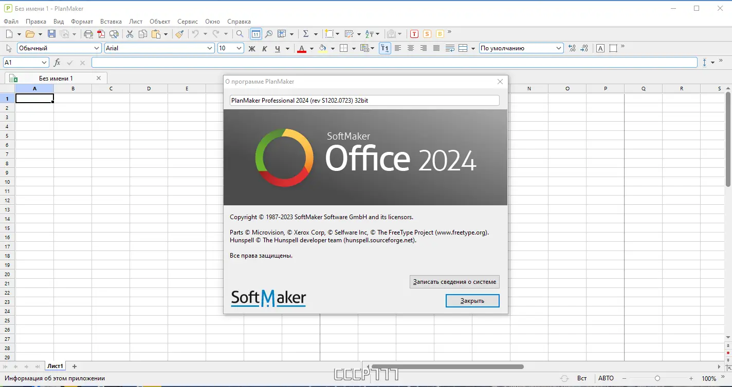Click the Закрыть button in dialog
This screenshot has width=732, height=387.
(472, 300)
